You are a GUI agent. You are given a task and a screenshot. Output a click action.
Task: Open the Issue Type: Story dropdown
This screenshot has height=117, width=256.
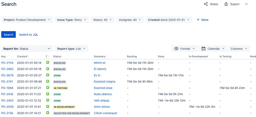pyautogui.click(x=72, y=20)
